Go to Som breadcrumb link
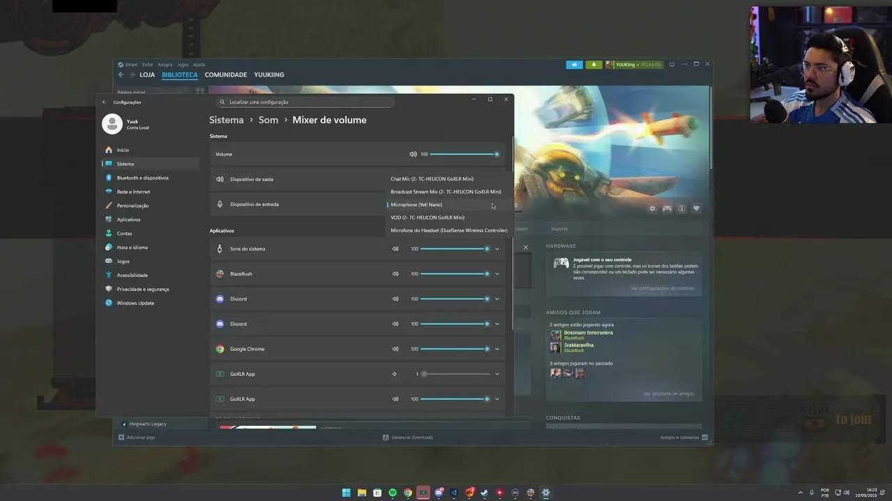The height and width of the screenshot is (501, 892). 268,120
